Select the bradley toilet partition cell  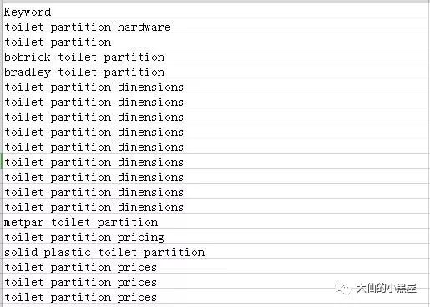coord(215,71)
